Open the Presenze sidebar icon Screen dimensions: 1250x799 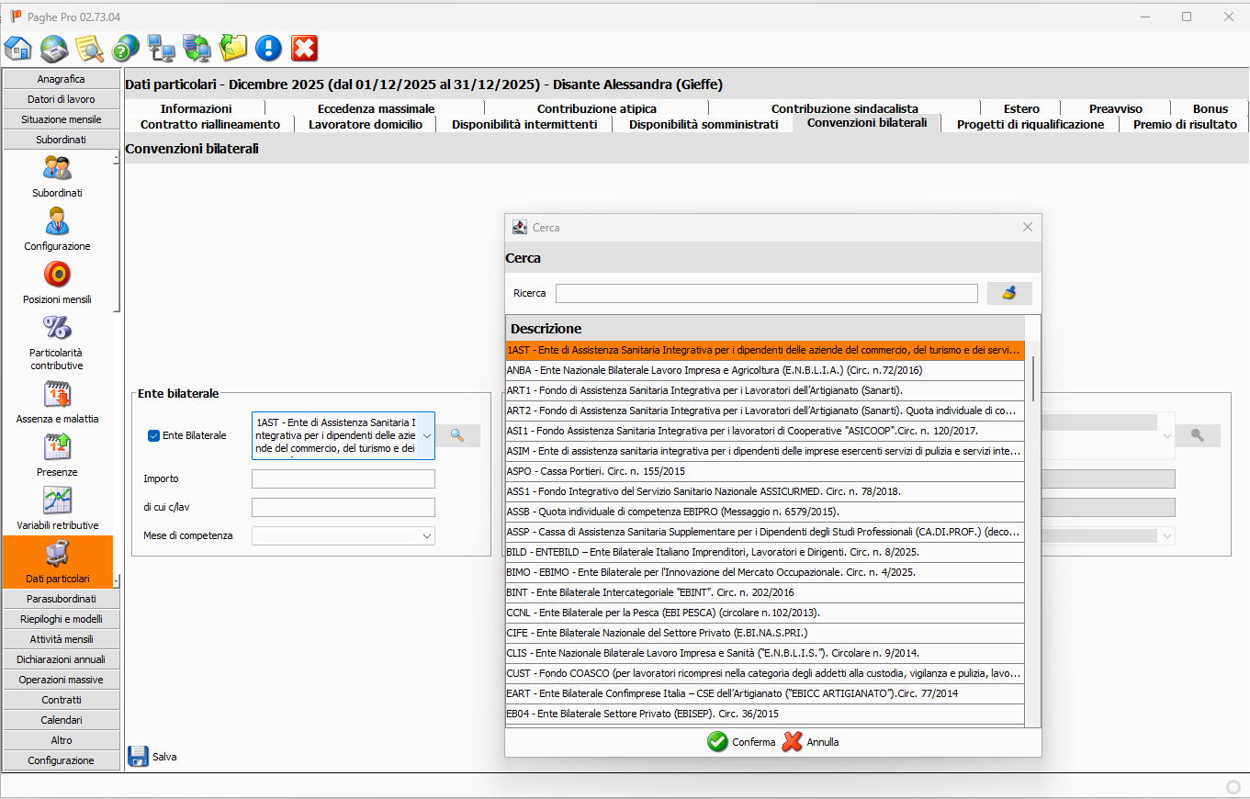pos(57,447)
